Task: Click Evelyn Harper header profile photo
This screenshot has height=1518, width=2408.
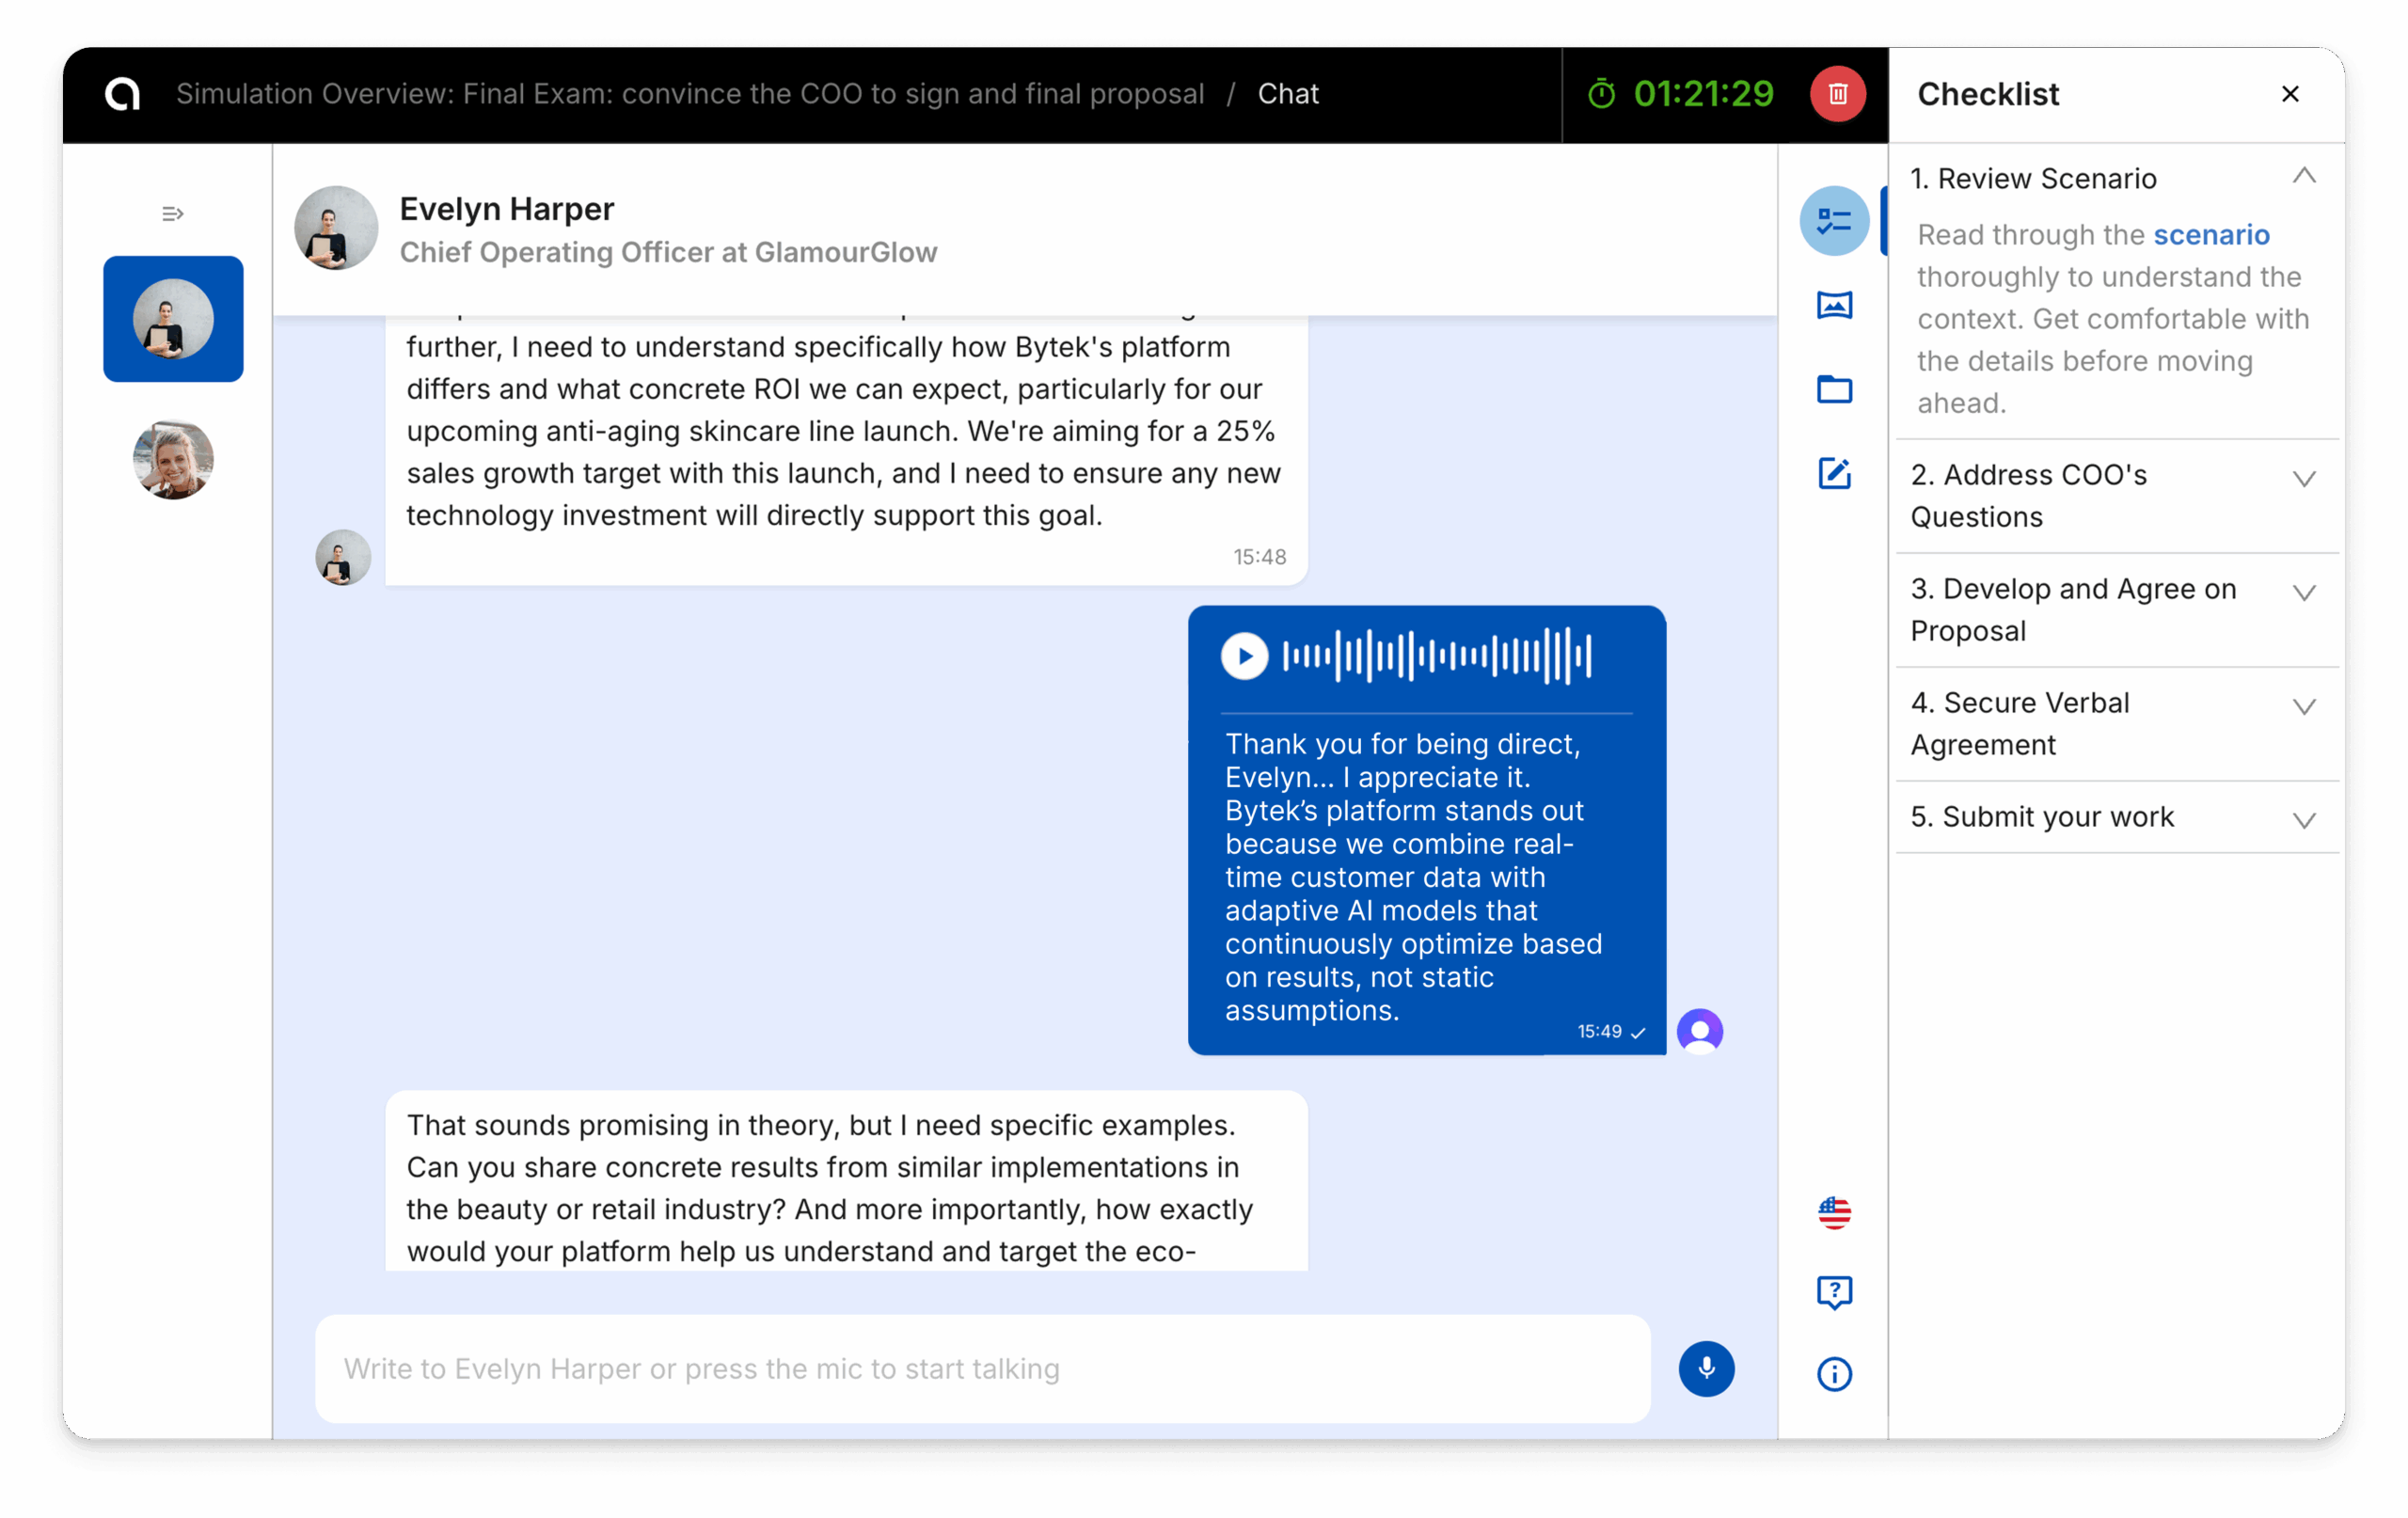Action: click(x=336, y=228)
